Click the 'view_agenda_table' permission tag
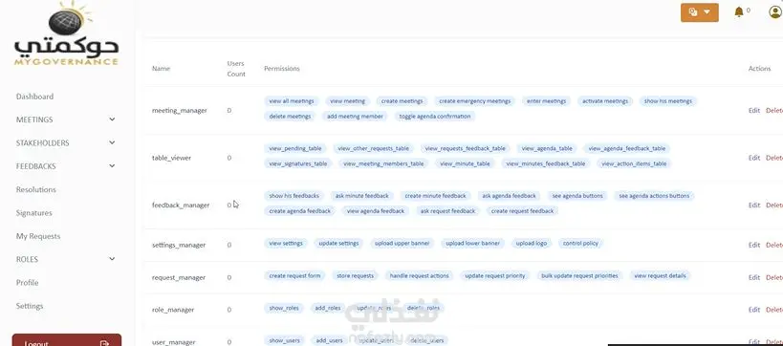The height and width of the screenshot is (346, 783). point(547,149)
